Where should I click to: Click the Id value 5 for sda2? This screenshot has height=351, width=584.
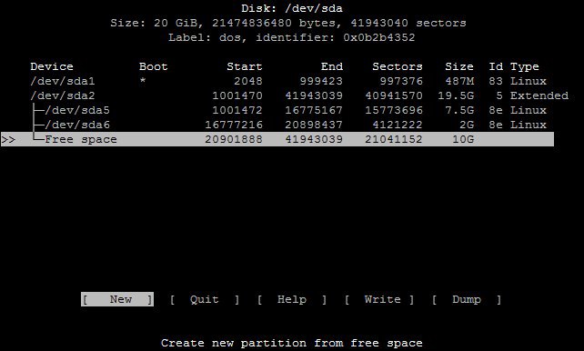point(499,95)
